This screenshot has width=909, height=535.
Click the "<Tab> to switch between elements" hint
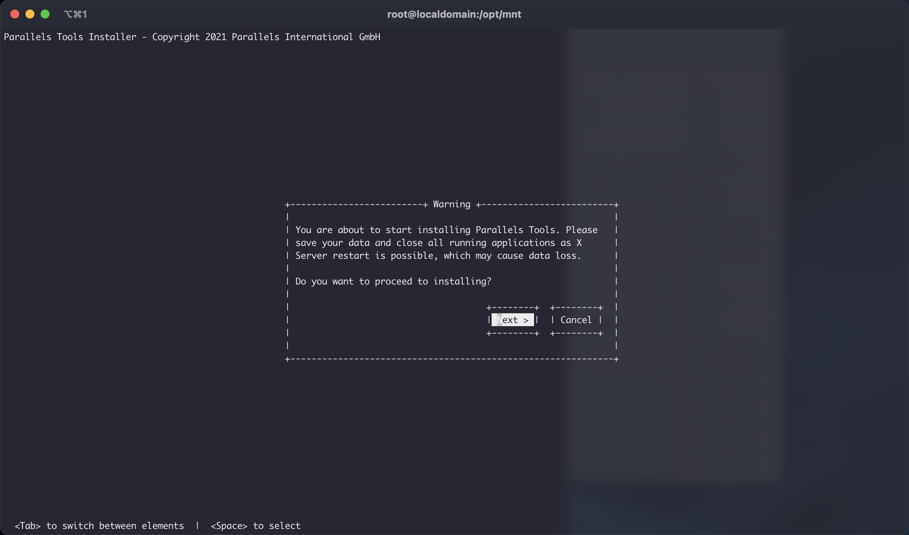click(x=99, y=526)
